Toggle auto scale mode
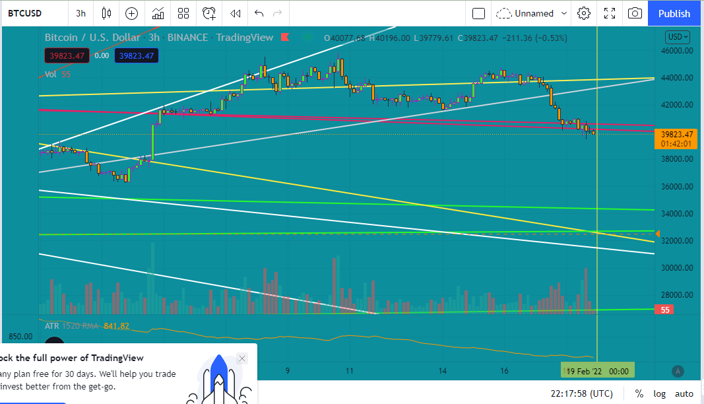 tap(684, 393)
